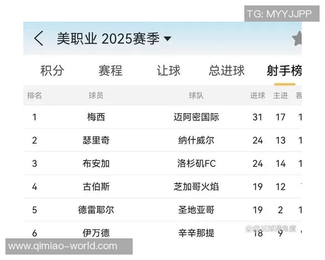Open player 梅西
Image resolution: width=325 pixels, height=260 pixels.
pyautogui.click(x=96, y=117)
